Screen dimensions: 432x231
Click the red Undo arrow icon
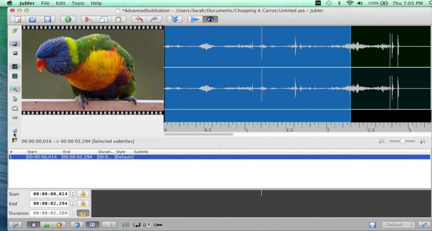pos(139,20)
